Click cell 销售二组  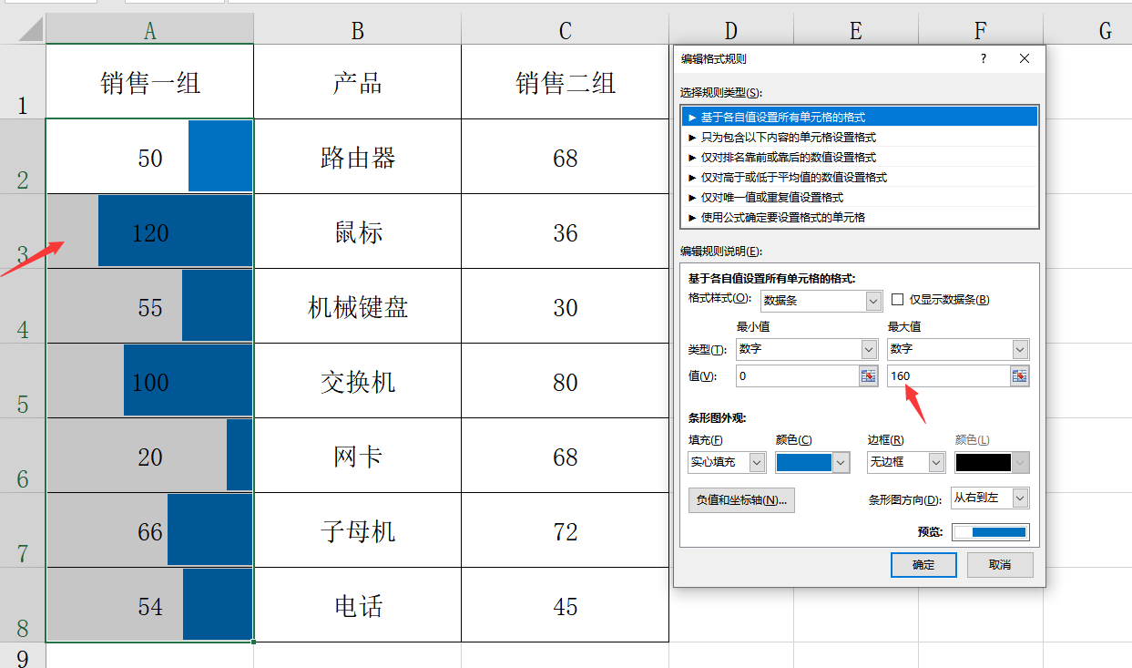566,82
